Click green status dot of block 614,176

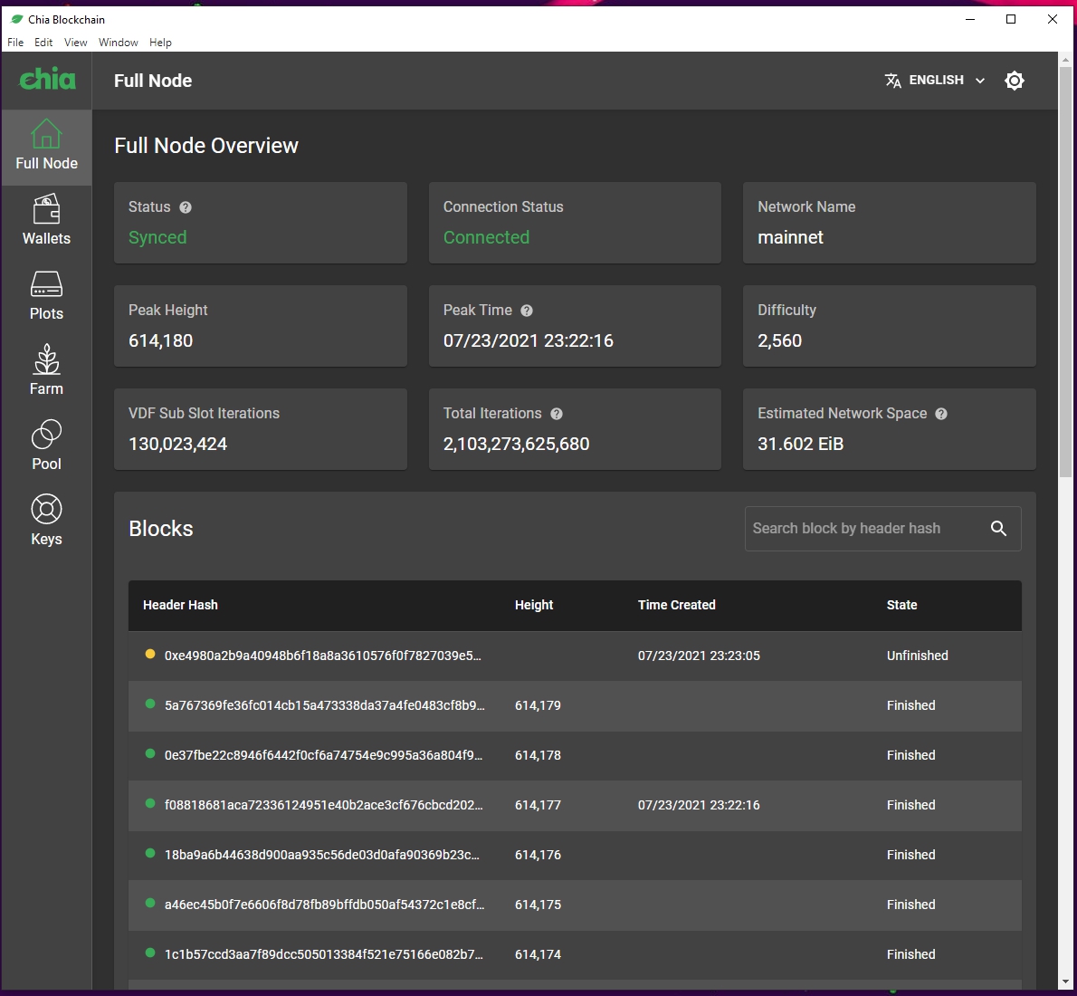coord(150,853)
